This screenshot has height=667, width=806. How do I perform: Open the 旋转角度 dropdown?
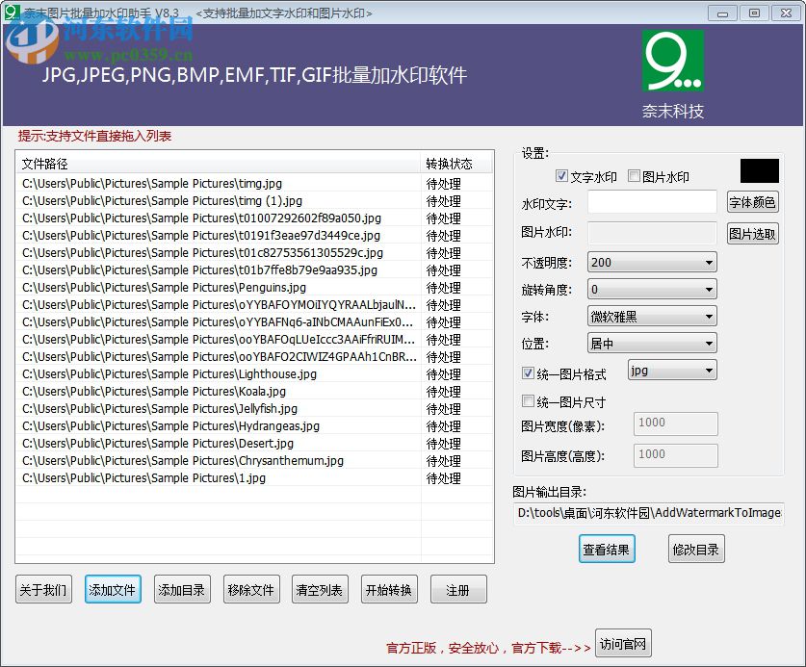tap(651, 289)
